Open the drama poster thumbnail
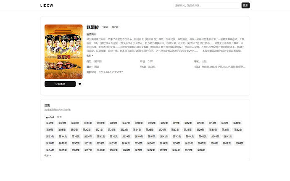 [63, 52]
